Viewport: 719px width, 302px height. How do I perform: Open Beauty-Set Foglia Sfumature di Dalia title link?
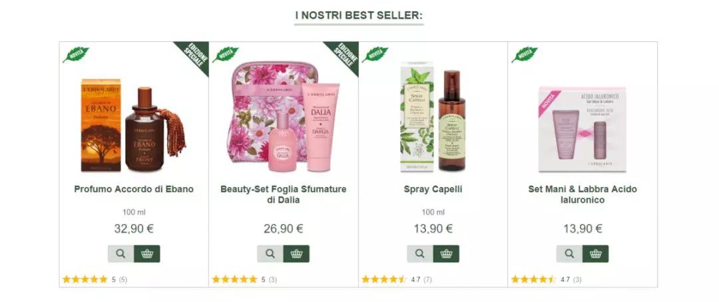284,194
